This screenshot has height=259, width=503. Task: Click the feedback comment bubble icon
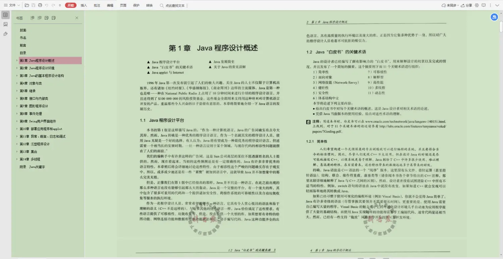(484, 5)
